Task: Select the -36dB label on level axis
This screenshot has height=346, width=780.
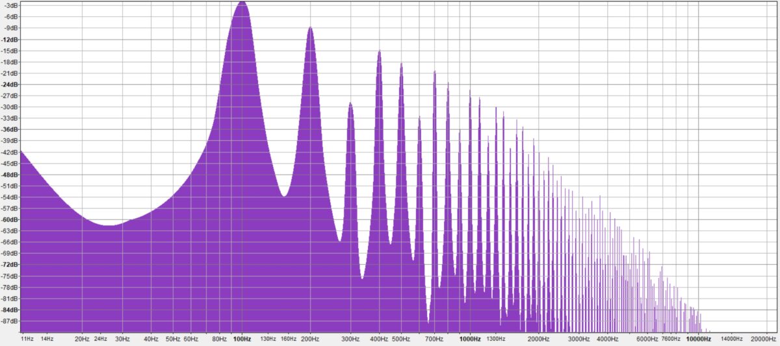Action: tap(10, 129)
